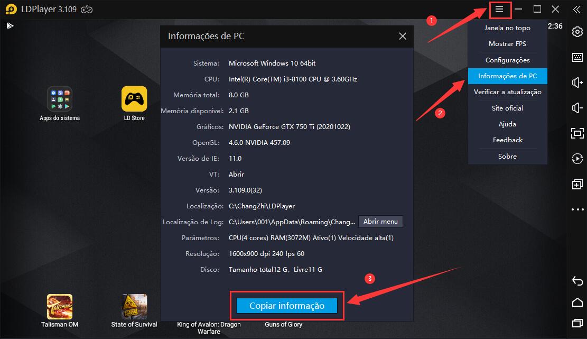The width and height of the screenshot is (587, 339).
Task: Open recent apps icon in sidebar
Action: [577, 323]
